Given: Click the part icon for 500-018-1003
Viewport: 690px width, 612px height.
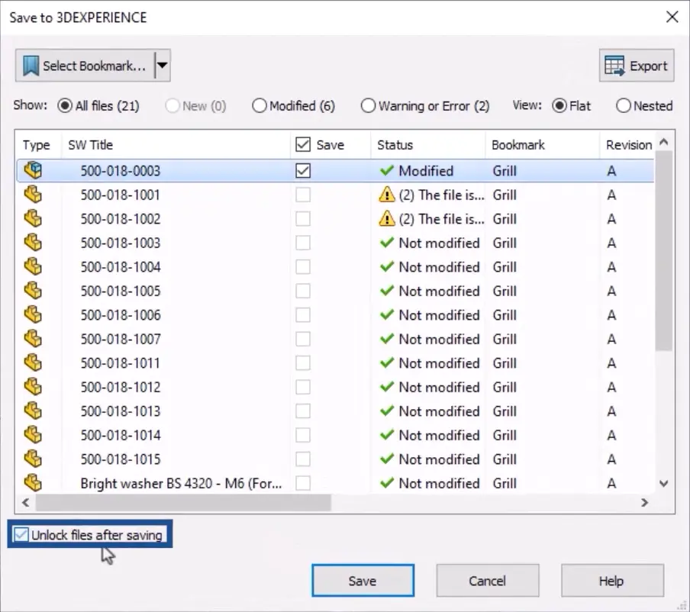Looking at the screenshot, I should click(33, 243).
